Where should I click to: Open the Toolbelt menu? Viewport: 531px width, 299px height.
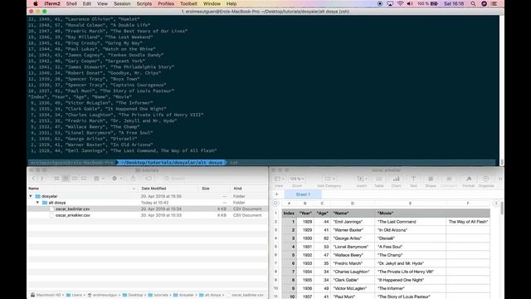coord(188,3)
